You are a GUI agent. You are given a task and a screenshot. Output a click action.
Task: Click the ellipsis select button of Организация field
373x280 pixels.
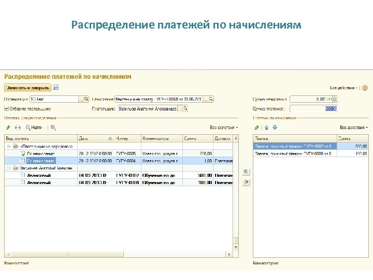pos(81,99)
